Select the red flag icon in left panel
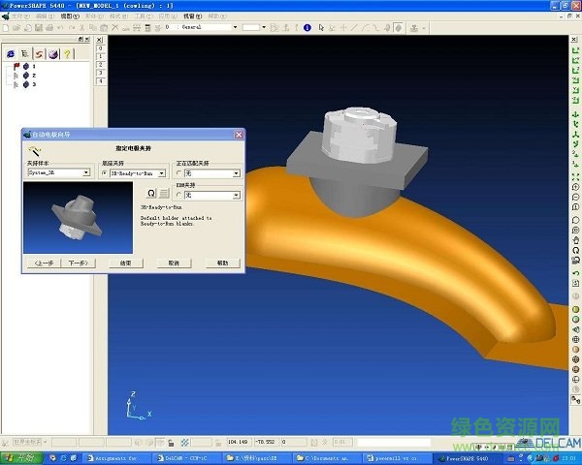This screenshot has height=465, width=582. coord(16,66)
